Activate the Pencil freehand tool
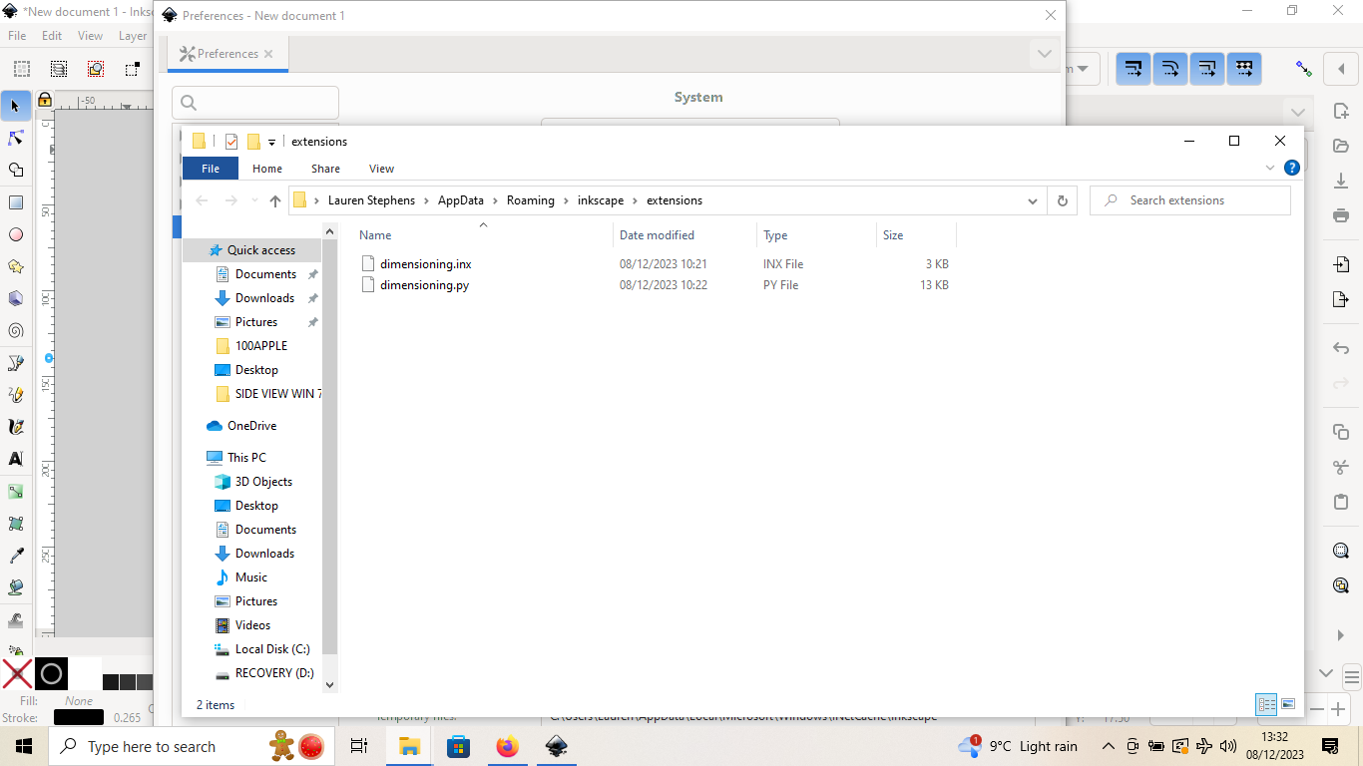Screen dimensions: 1363x766 click(x=16, y=395)
